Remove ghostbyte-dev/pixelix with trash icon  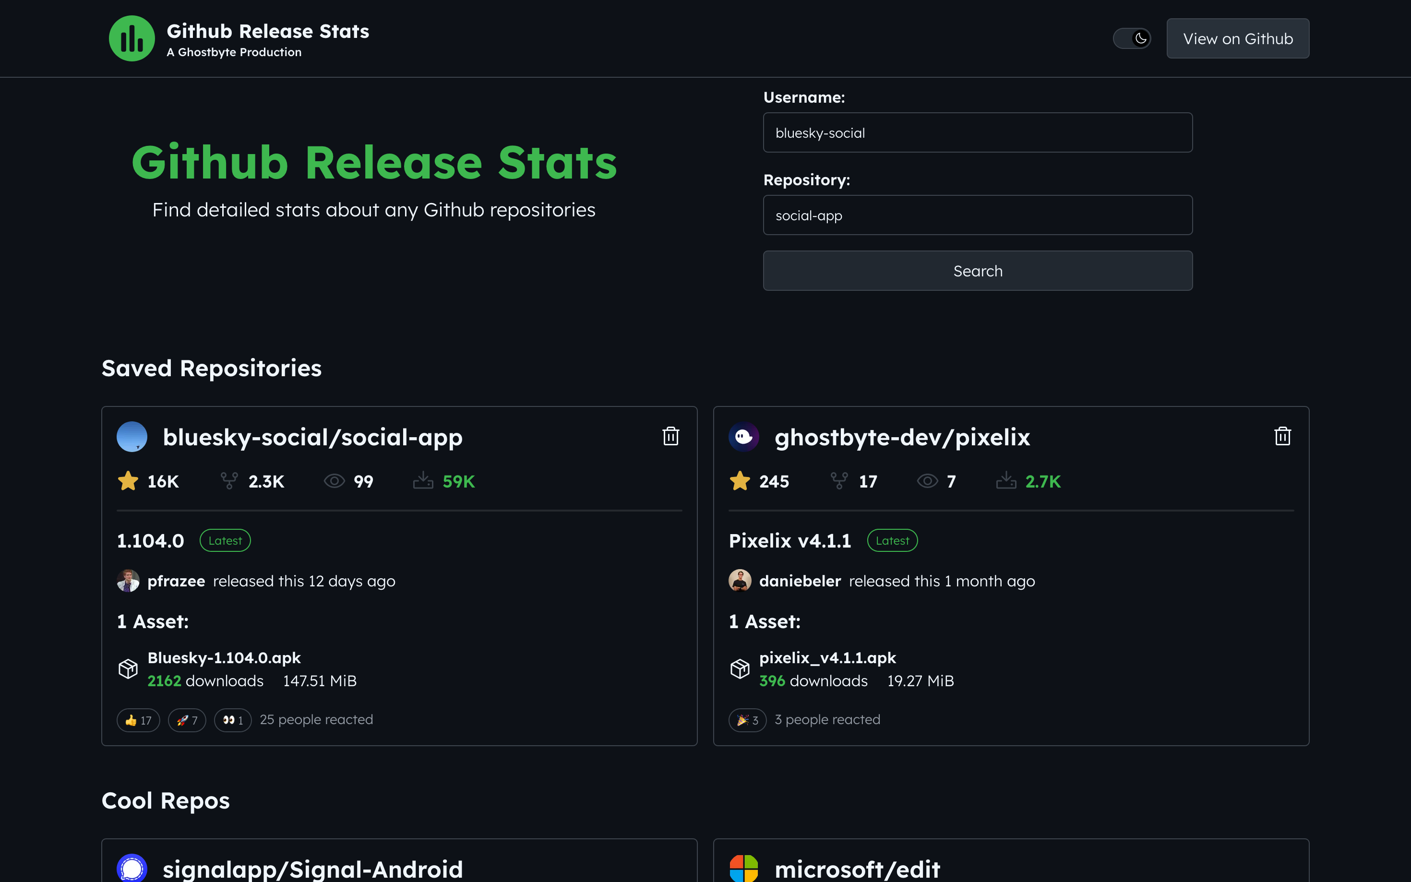(x=1282, y=436)
